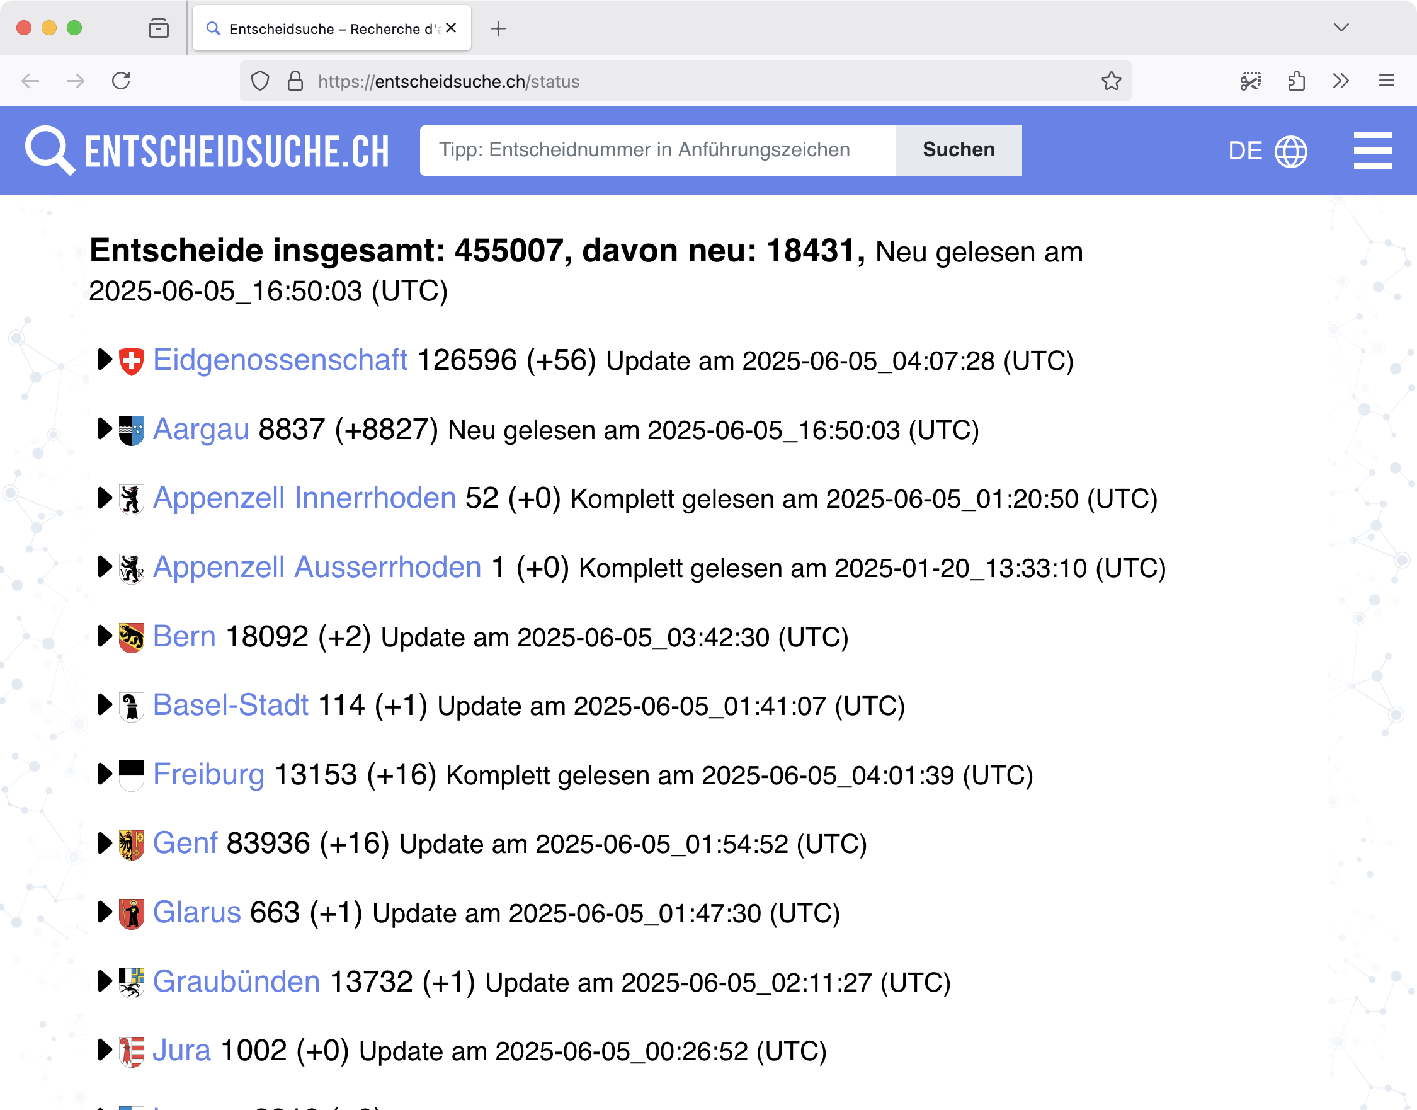The width and height of the screenshot is (1417, 1110).
Task: Bookmark page with the star icon
Action: point(1111,81)
